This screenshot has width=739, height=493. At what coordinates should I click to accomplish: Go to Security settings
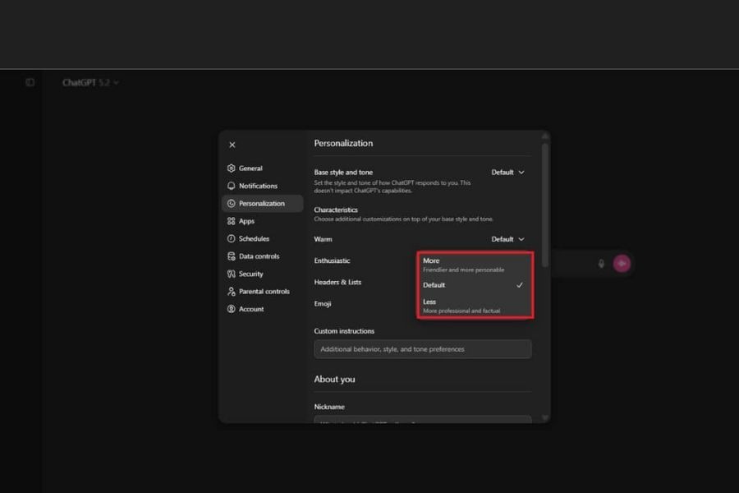click(250, 274)
